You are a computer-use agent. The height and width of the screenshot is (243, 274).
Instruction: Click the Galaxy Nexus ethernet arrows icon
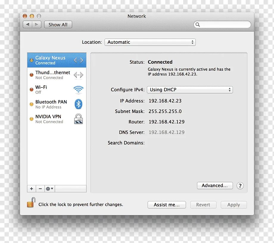click(78, 60)
